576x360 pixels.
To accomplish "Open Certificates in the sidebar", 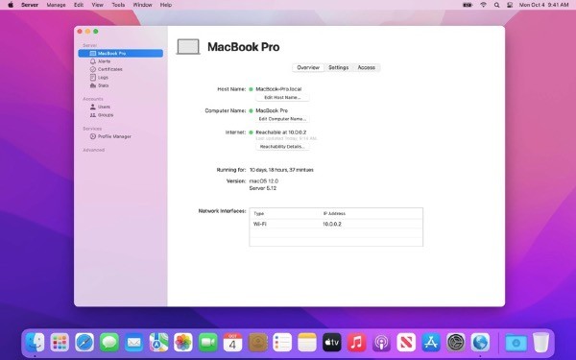I will (107, 69).
